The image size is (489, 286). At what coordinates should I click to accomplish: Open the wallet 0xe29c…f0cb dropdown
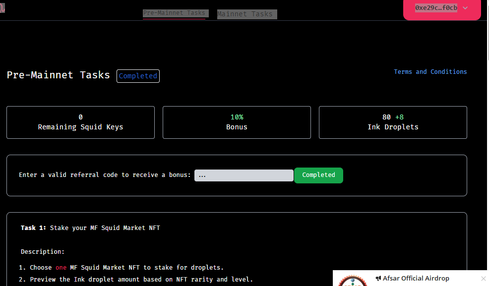click(x=442, y=9)
